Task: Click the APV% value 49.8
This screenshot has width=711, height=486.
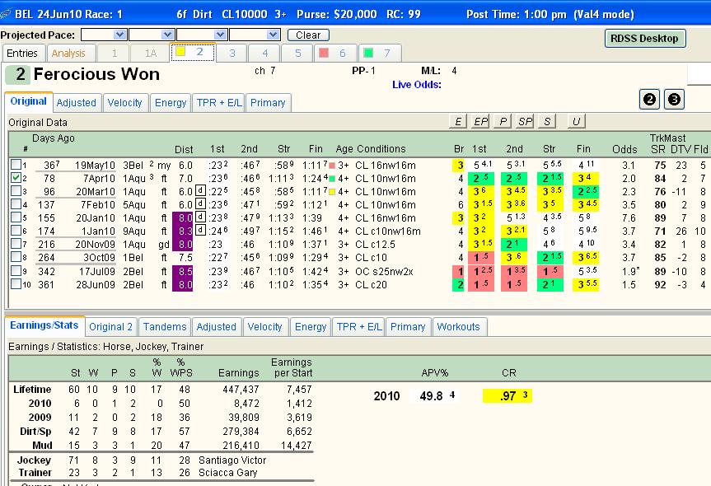Action: (x=431, y=395)
